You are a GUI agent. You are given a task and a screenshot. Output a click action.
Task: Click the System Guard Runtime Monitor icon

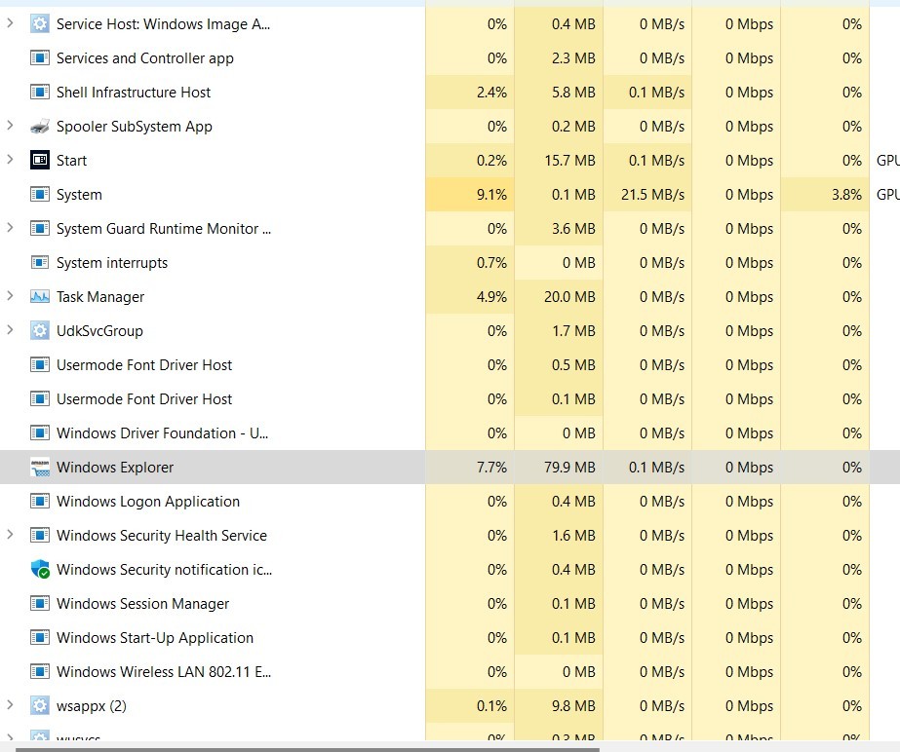(x=40, y=228)
